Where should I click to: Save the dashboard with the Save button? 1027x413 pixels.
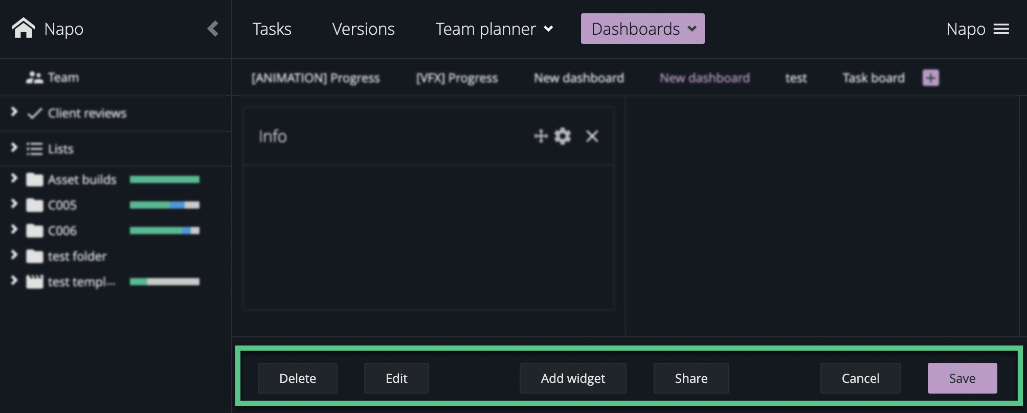963,378
